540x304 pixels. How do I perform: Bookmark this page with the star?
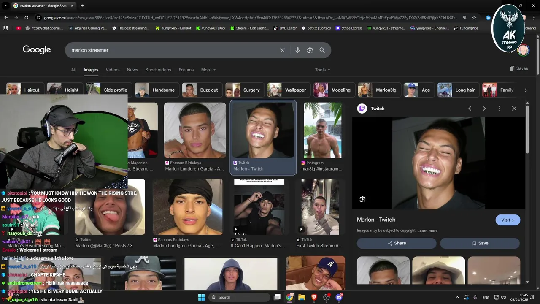474,18
